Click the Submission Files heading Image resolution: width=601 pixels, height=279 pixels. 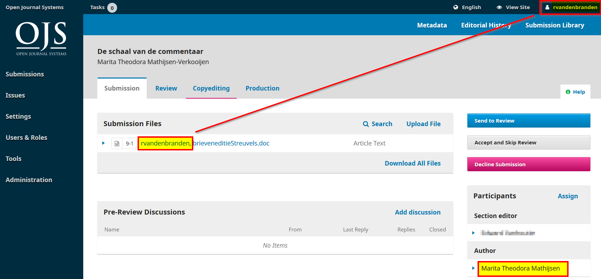tap(132, 124)
